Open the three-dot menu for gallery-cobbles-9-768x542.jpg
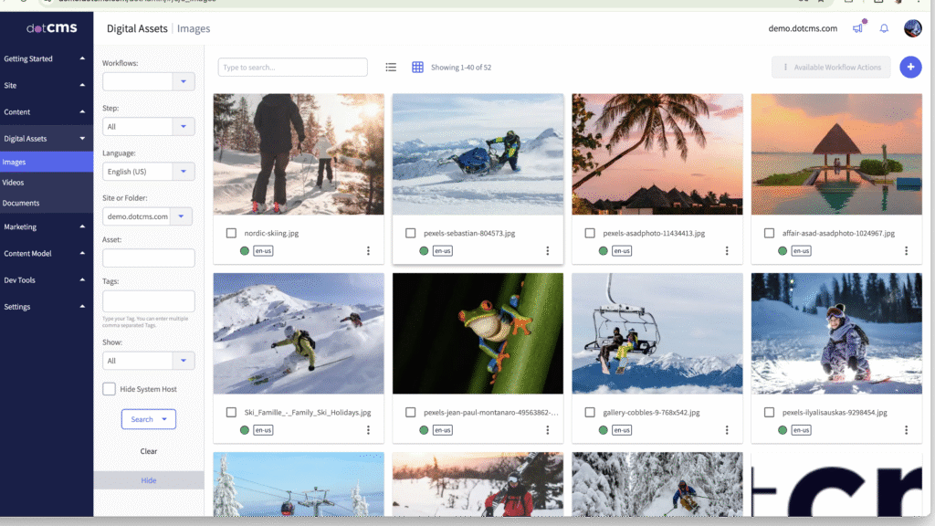 click(x=727, y=430)
